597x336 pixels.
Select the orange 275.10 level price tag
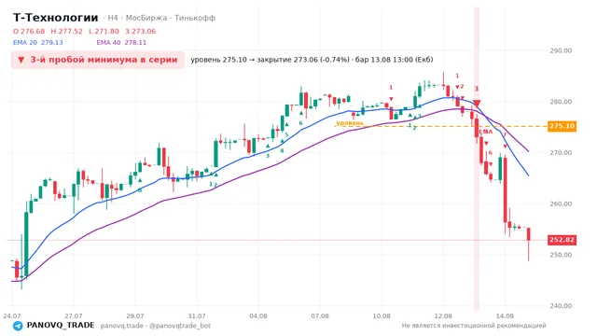pos(562,126)
